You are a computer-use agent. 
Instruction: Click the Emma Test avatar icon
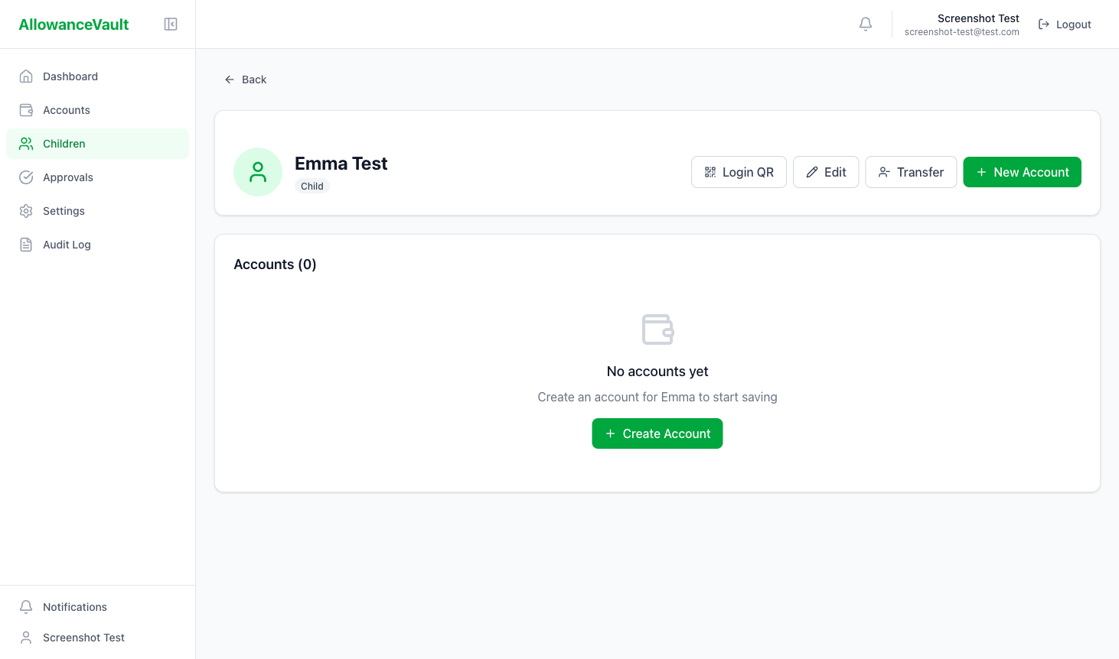(x=258, y=172)
